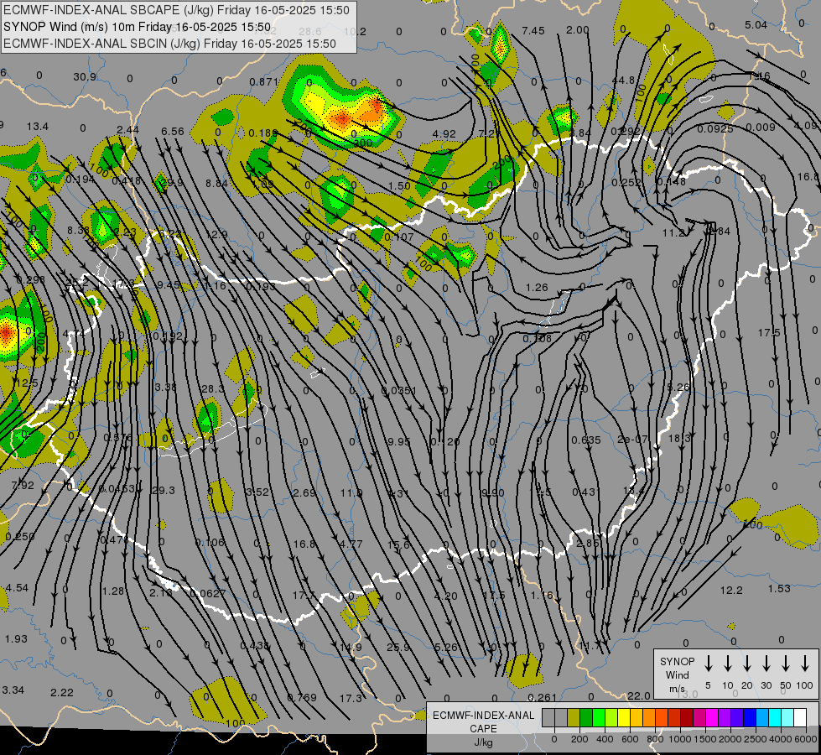
Task: Click the 'ECMWF-INDEX-ANAL' label in the legend
Action: (483, 716)
